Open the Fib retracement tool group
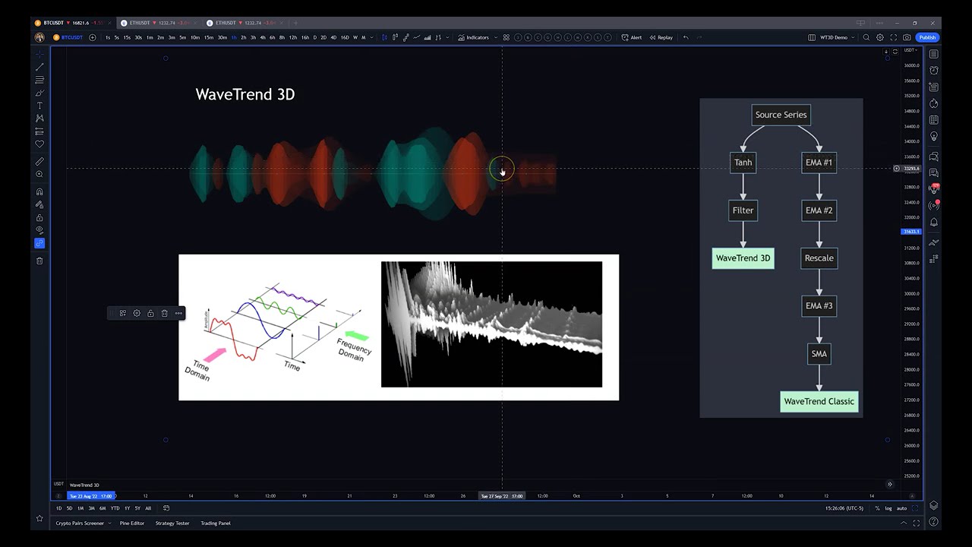The width and height of the screenshot is (972, 547). (x=39, y=80)
